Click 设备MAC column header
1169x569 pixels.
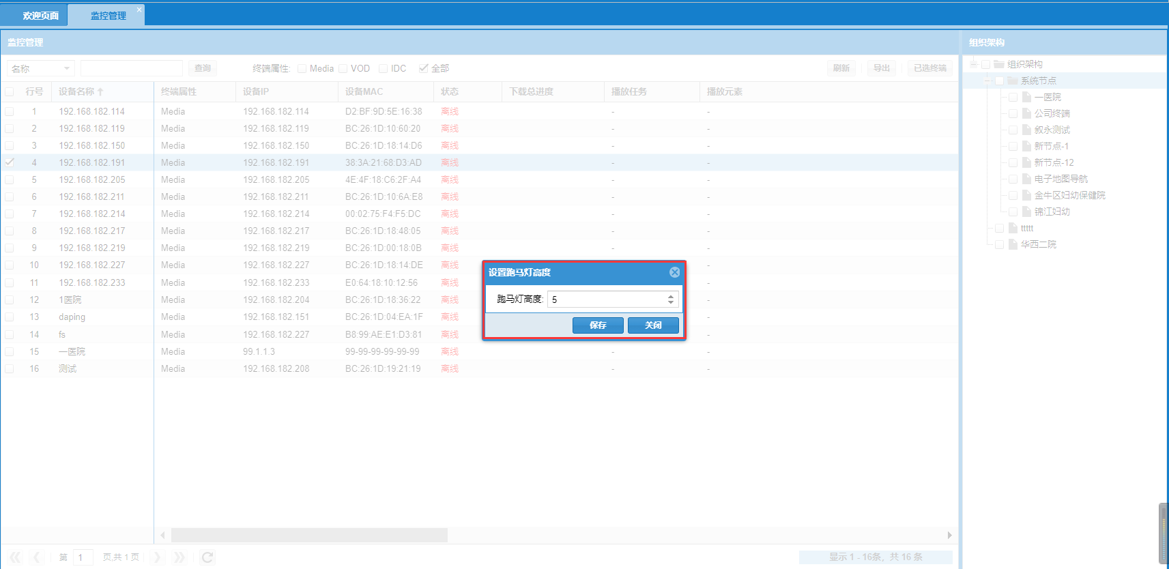(386, 91)
